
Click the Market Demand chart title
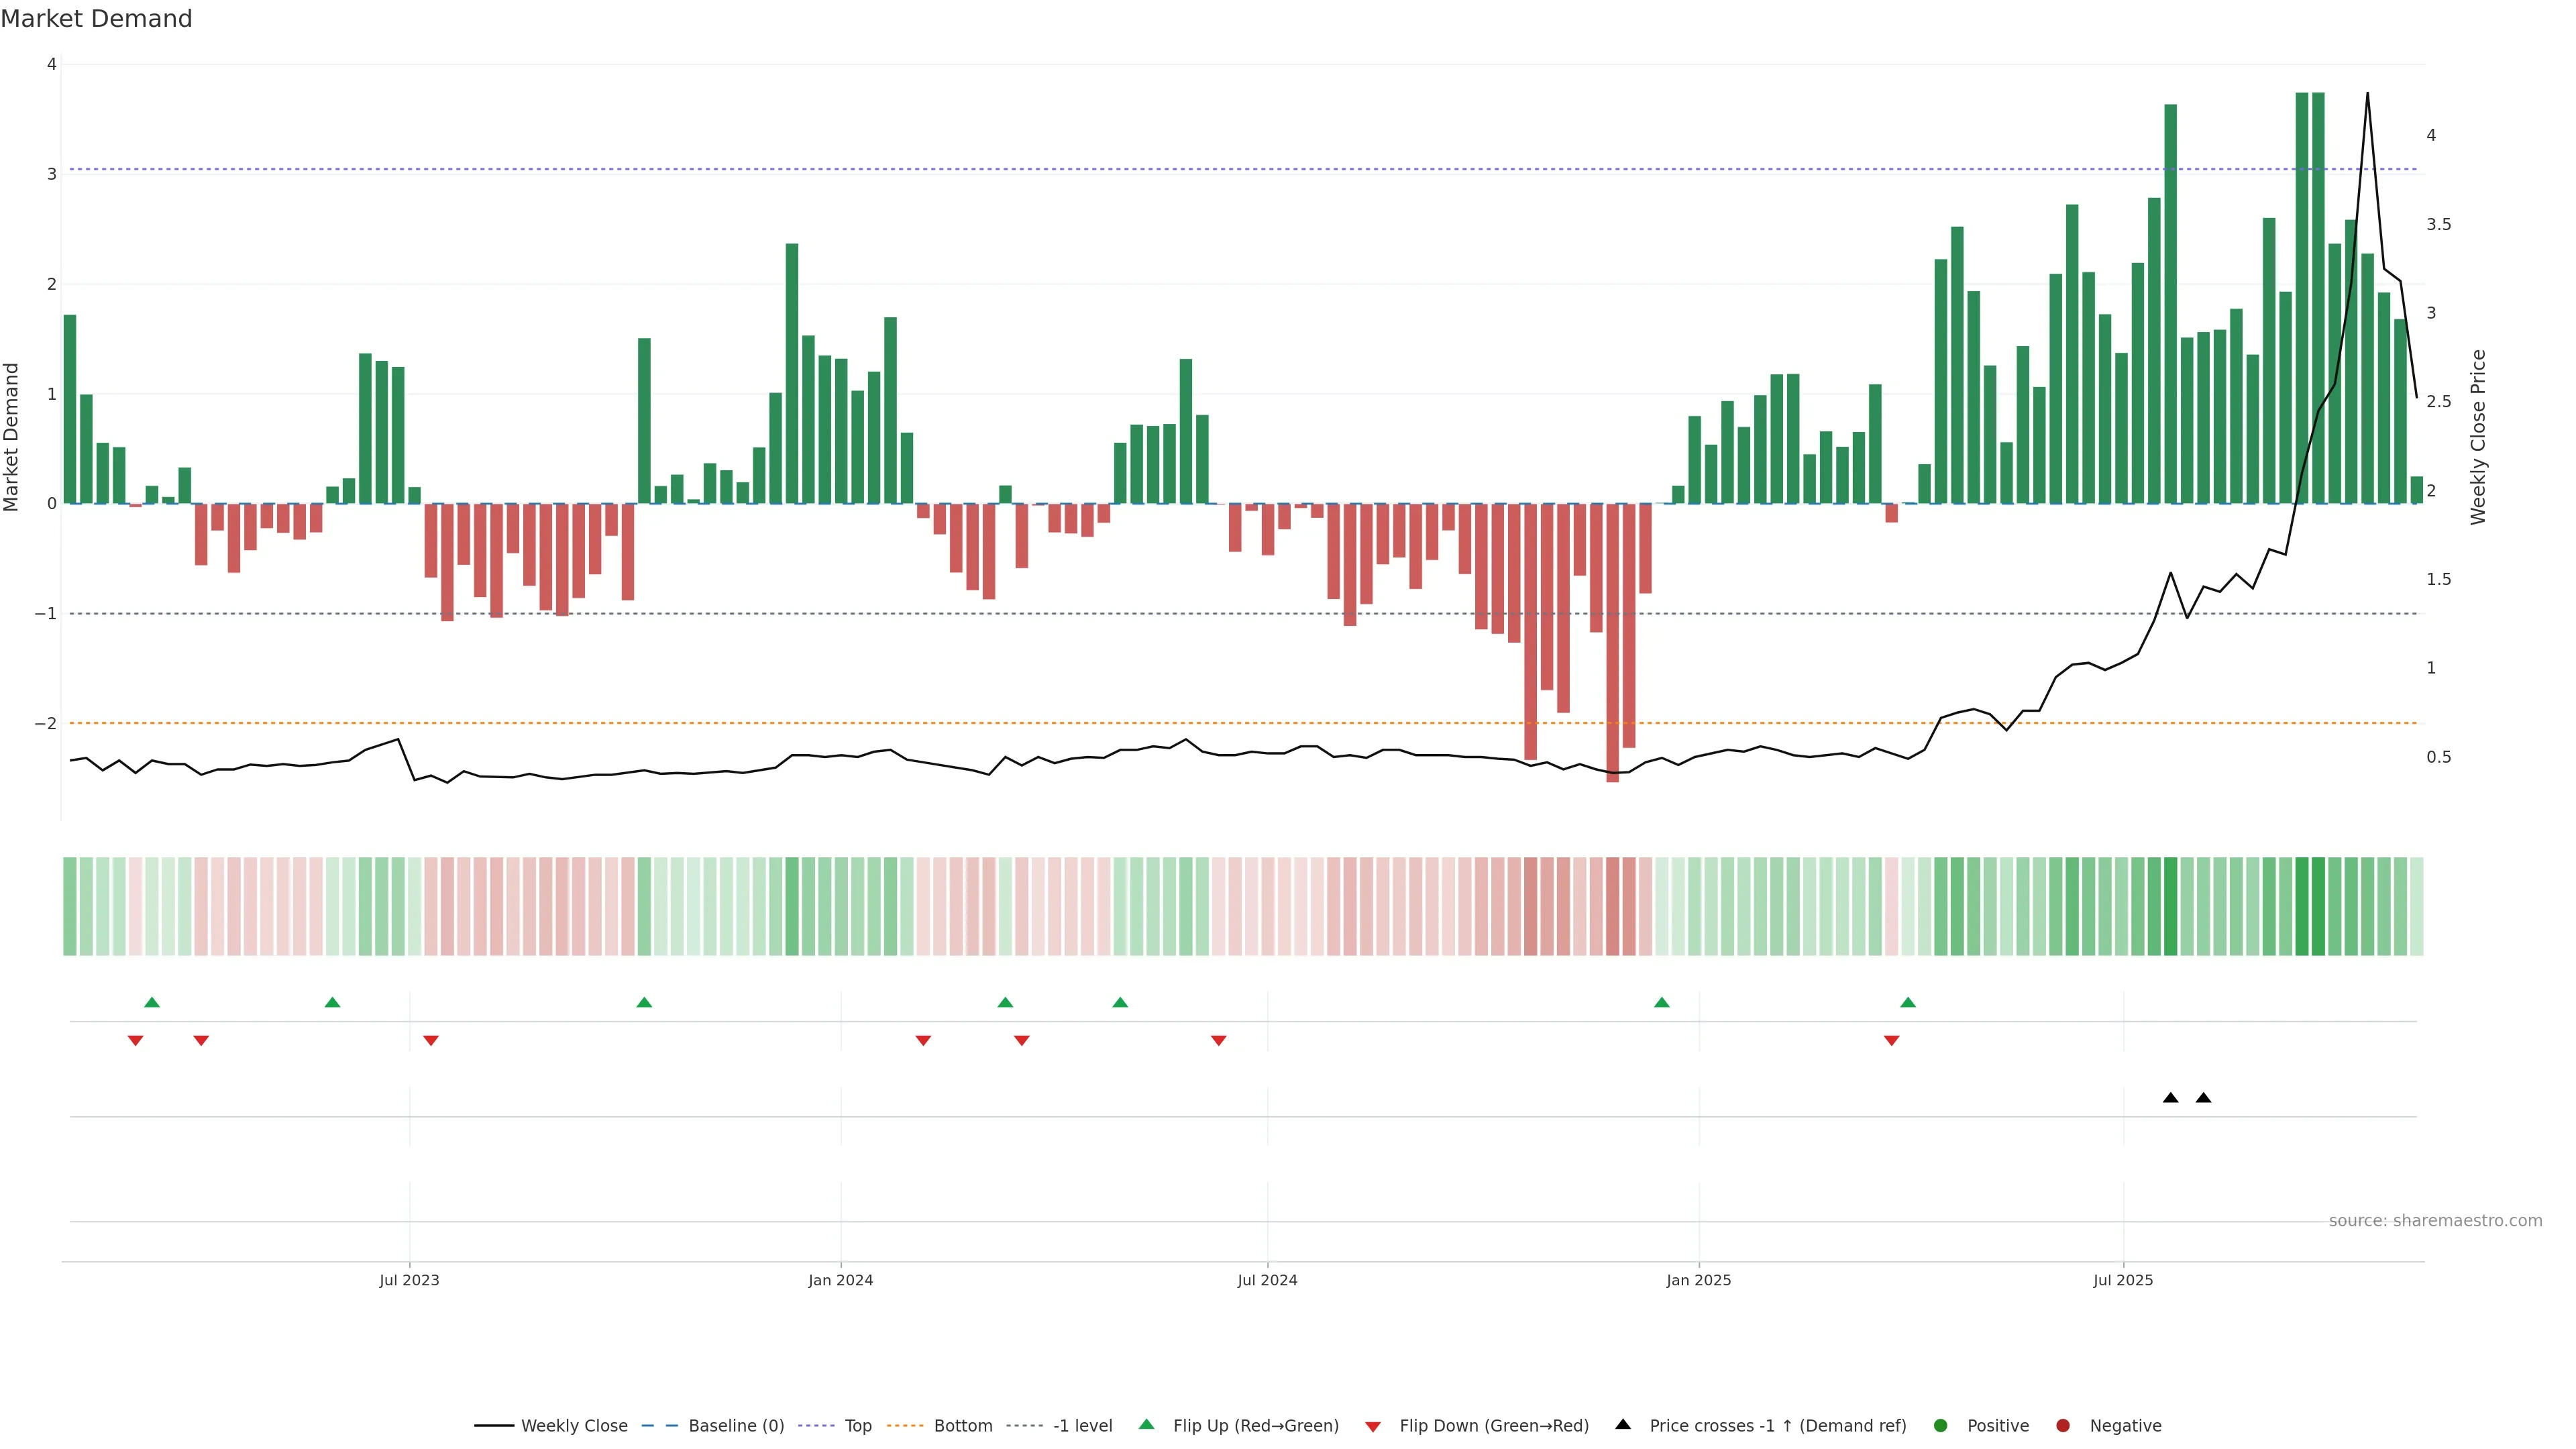pos(96,19)
